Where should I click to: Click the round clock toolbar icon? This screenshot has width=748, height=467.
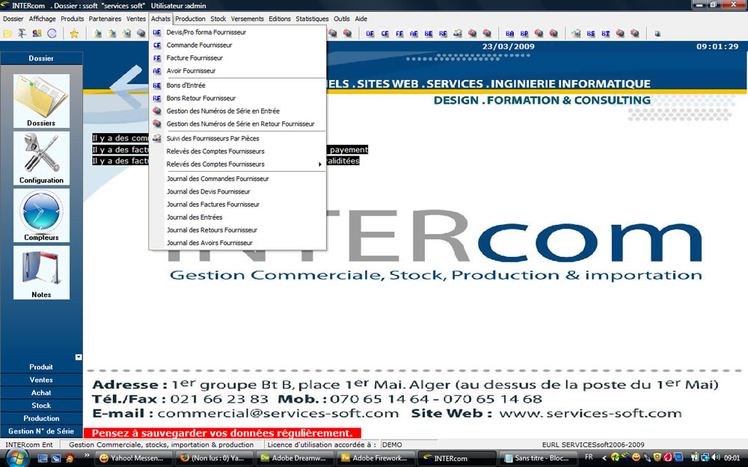click(52, 34)
